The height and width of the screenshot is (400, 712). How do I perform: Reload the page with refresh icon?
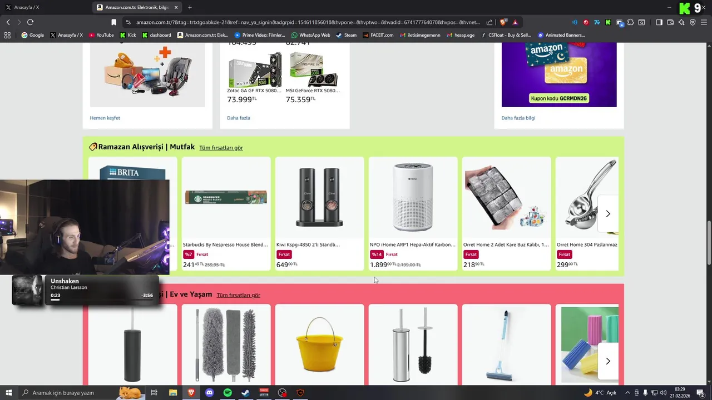pos(30,22)
